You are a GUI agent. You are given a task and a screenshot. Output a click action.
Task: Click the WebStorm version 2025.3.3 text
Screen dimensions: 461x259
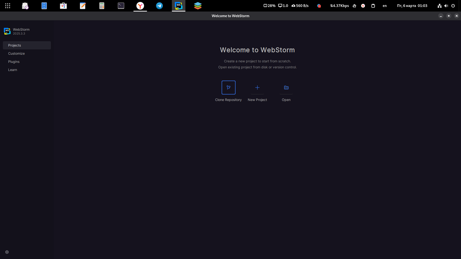pos(19,34)
